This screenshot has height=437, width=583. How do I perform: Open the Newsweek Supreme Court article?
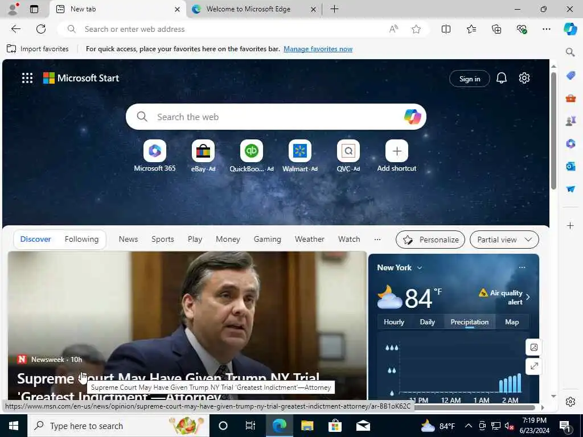(x=187, y=326)
